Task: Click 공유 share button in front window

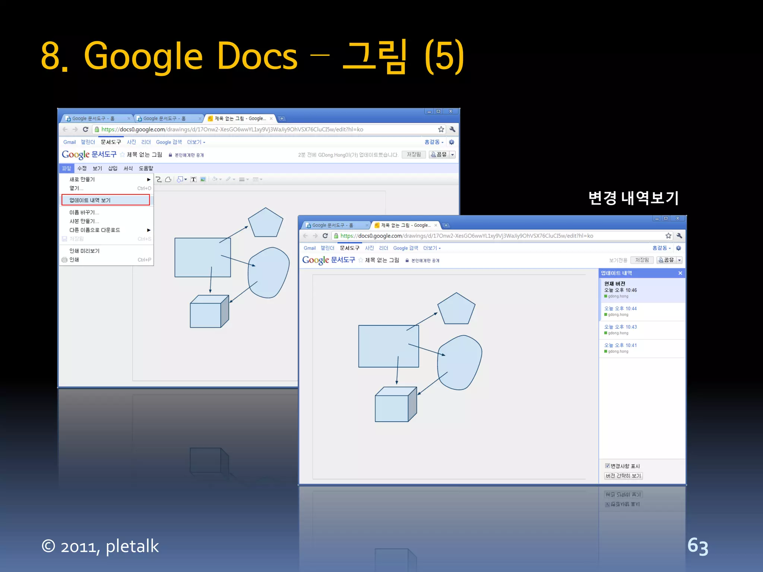Action: tap(666, 260)
